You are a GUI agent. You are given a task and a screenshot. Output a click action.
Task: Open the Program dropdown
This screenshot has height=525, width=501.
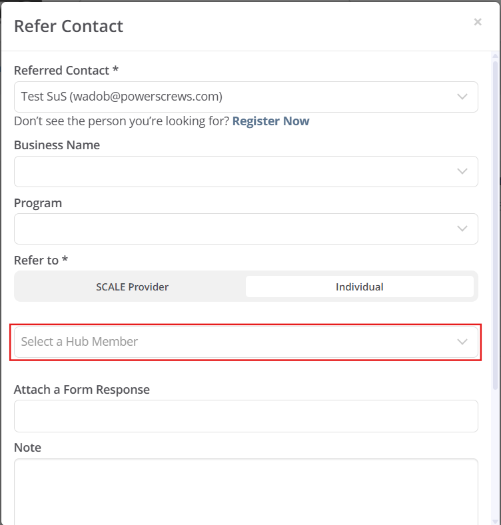tap(246, 229)
